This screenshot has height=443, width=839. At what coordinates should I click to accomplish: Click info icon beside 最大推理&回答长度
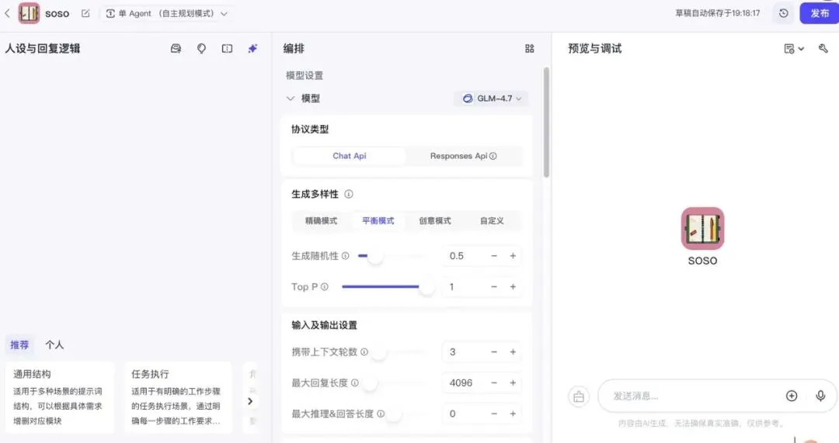[381, 414]
